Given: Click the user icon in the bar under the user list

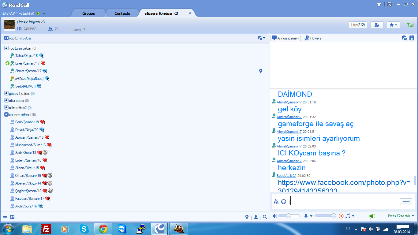Looking at the screenshot, I should click(256, 217).
